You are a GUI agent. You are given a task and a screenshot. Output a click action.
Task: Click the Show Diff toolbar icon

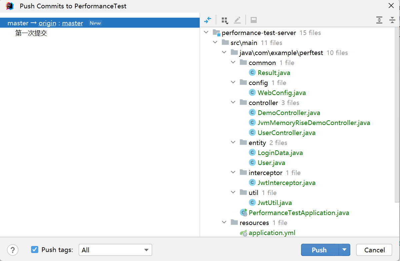click(x=208, y=20)
